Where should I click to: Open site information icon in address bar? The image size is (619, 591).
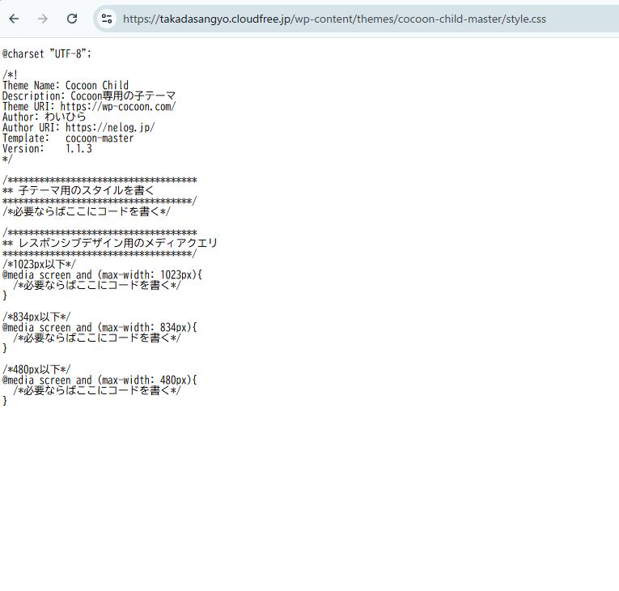click(107, 19)
